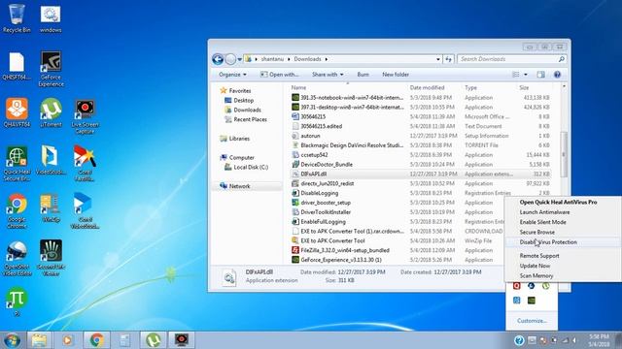Go back in Explorer window

tap(218, 59)
